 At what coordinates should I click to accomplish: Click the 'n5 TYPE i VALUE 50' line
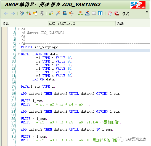pyautogui.click(x=54, y=72)
